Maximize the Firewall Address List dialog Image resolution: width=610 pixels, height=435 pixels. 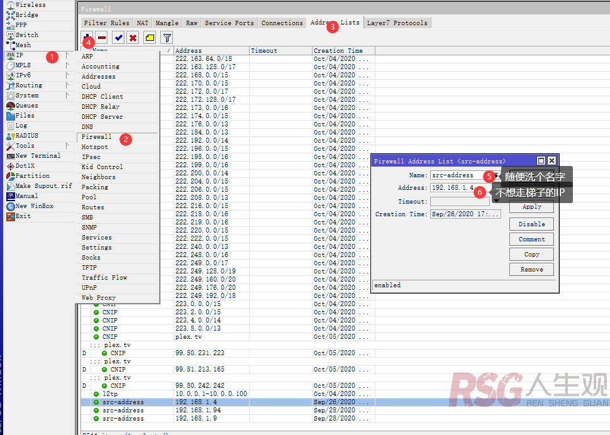tap(541, 160)
